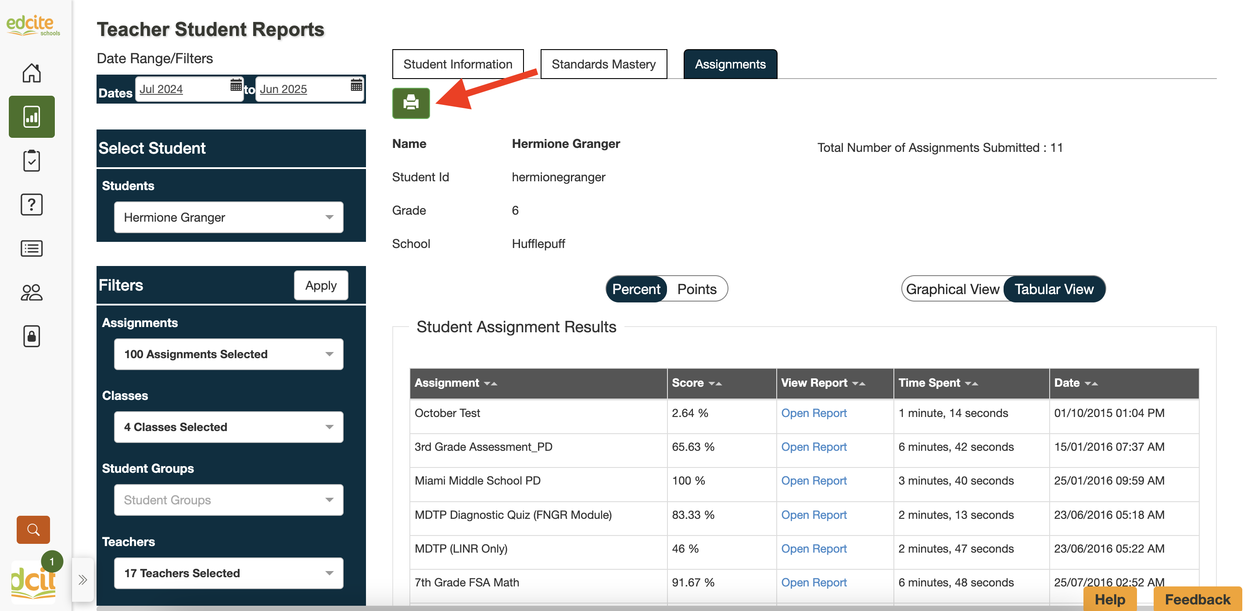Expand the 17 Teachers Selected dropdown

tap(228, 573)
